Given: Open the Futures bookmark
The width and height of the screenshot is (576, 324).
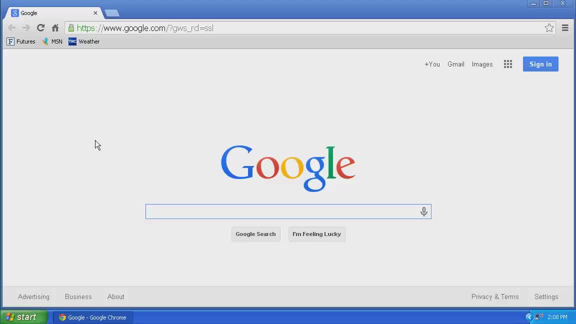Looking at the screenshot, I should coord(21,41).
